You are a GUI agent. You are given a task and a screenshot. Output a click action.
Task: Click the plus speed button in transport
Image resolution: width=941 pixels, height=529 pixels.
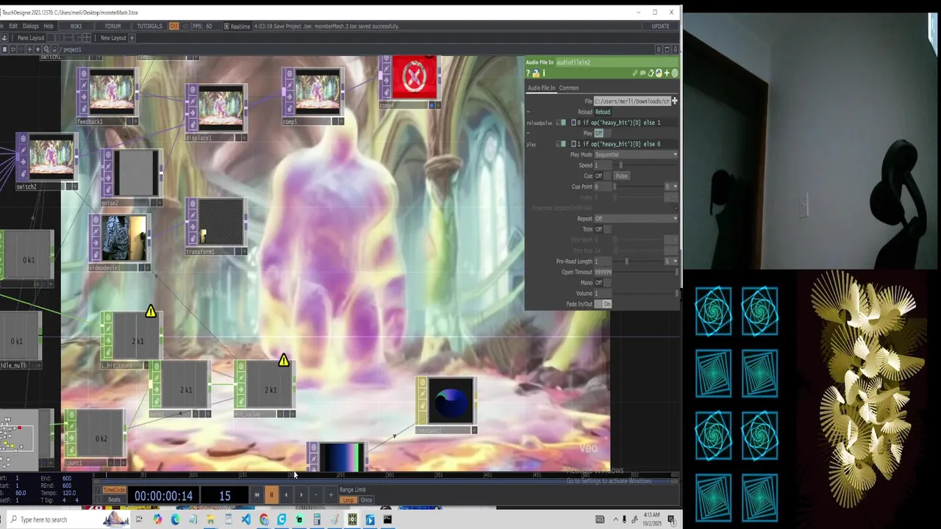coord(331,494)
